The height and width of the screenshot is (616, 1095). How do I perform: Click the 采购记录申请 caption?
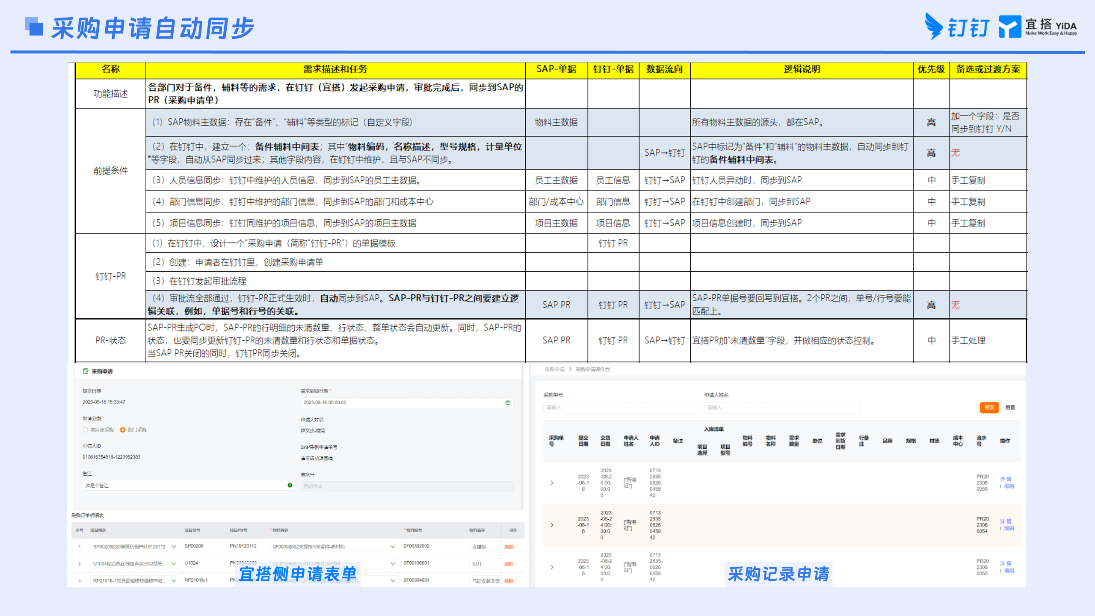coord(778,574)
